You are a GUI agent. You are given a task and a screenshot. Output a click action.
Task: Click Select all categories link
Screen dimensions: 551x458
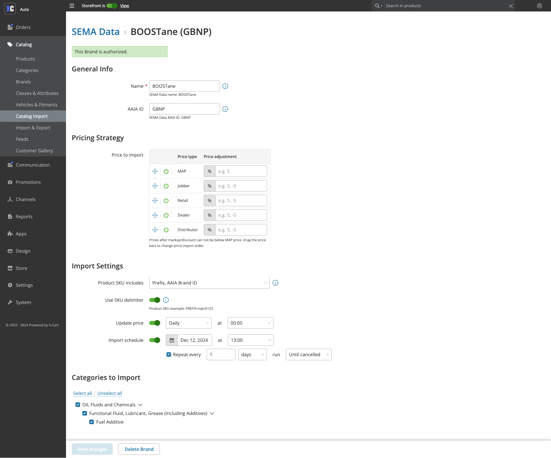(x=82, y=393)
